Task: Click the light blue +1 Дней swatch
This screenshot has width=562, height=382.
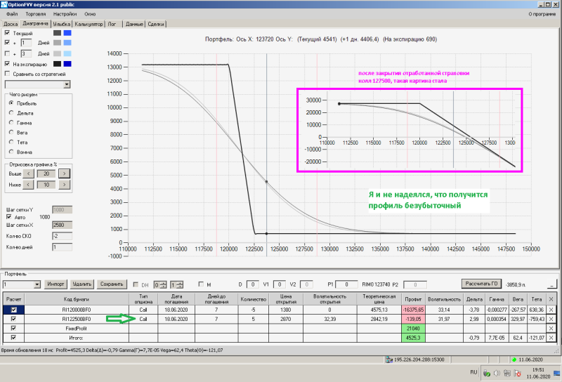Action: pyautogui.click(x=67, y=43)
